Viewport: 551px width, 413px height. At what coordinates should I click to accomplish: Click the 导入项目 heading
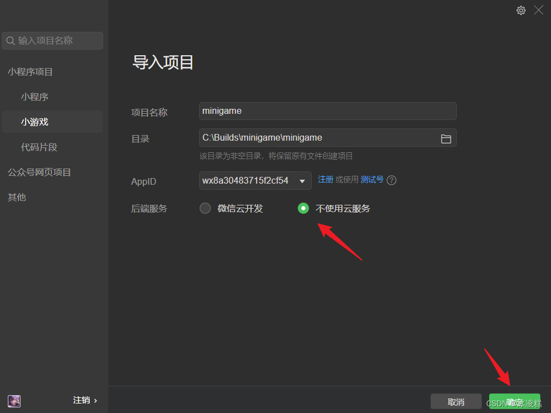[x=162, y=63]
